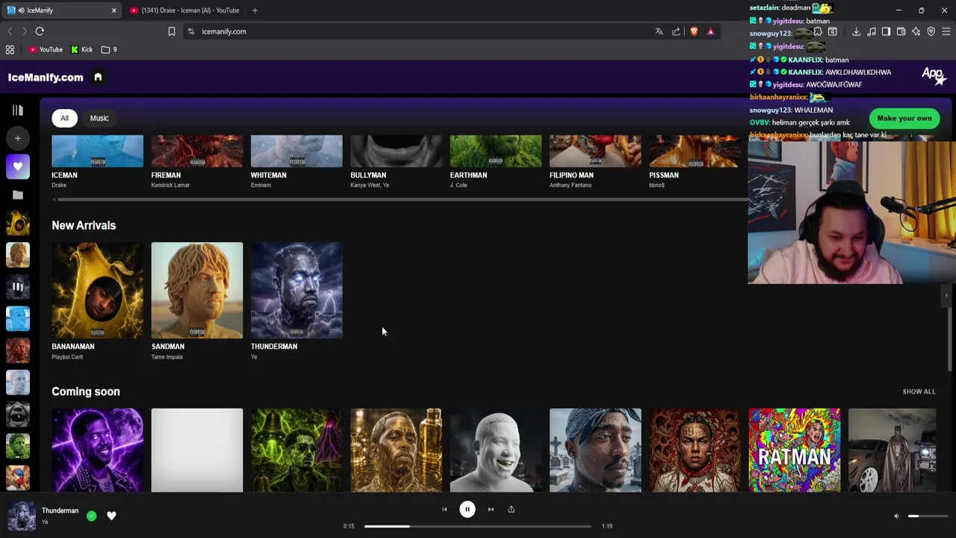
Task: Pause the playing Thunderman track
Action: click(467, 510)
